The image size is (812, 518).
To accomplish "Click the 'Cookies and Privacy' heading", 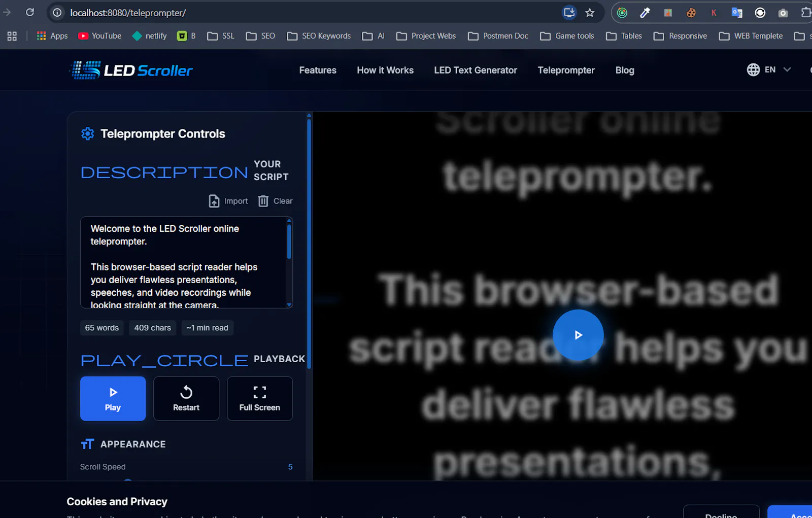I will [117, 501].
